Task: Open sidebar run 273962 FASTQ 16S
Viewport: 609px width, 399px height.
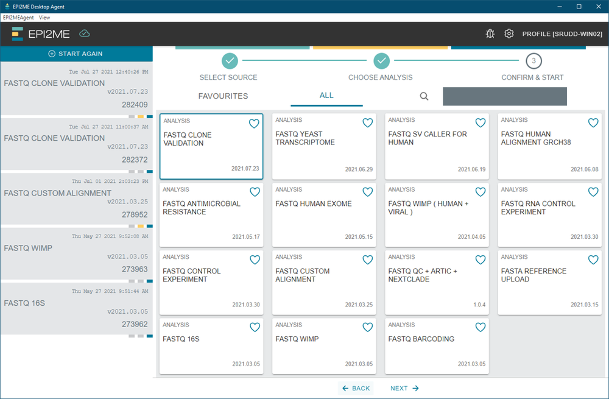Action: click(x=77, y=309)
